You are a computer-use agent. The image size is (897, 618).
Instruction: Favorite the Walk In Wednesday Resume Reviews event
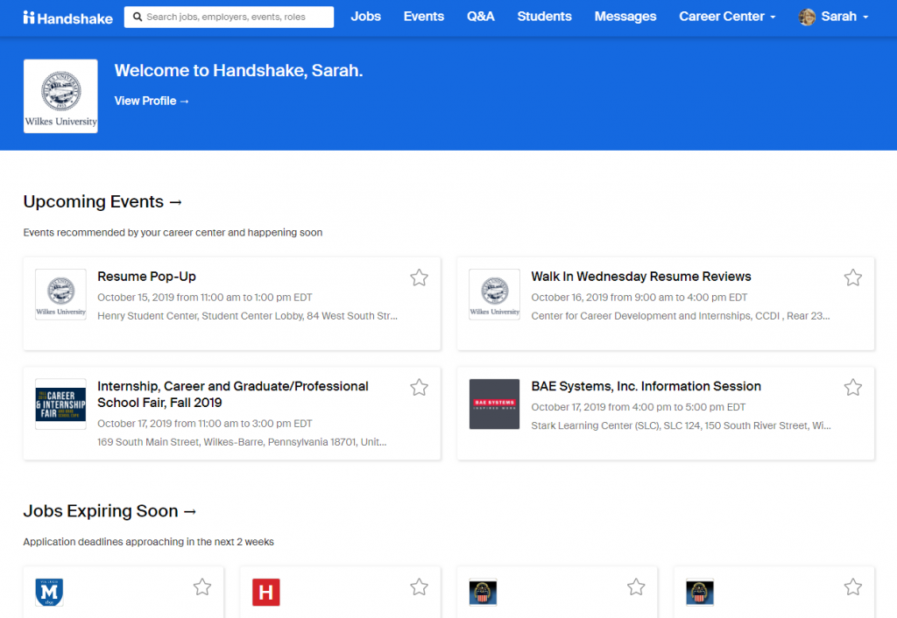[x=853, y=277]
